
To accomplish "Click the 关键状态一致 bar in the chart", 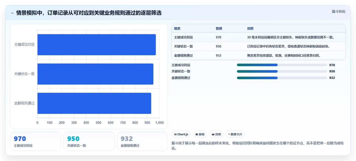I will 95,74.
